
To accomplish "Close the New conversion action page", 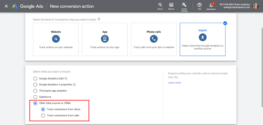I will [6, 6].
